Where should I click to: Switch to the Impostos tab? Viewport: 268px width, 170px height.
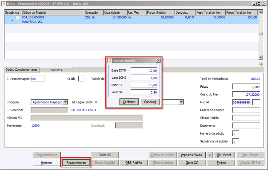(x=56, y=70)
